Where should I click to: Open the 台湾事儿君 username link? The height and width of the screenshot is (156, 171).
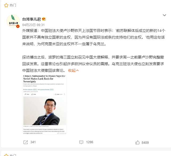pos(31,19)
